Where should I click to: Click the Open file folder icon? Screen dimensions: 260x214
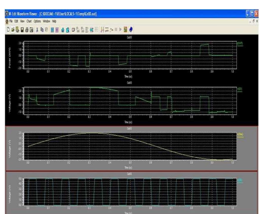tap(13, 30)
